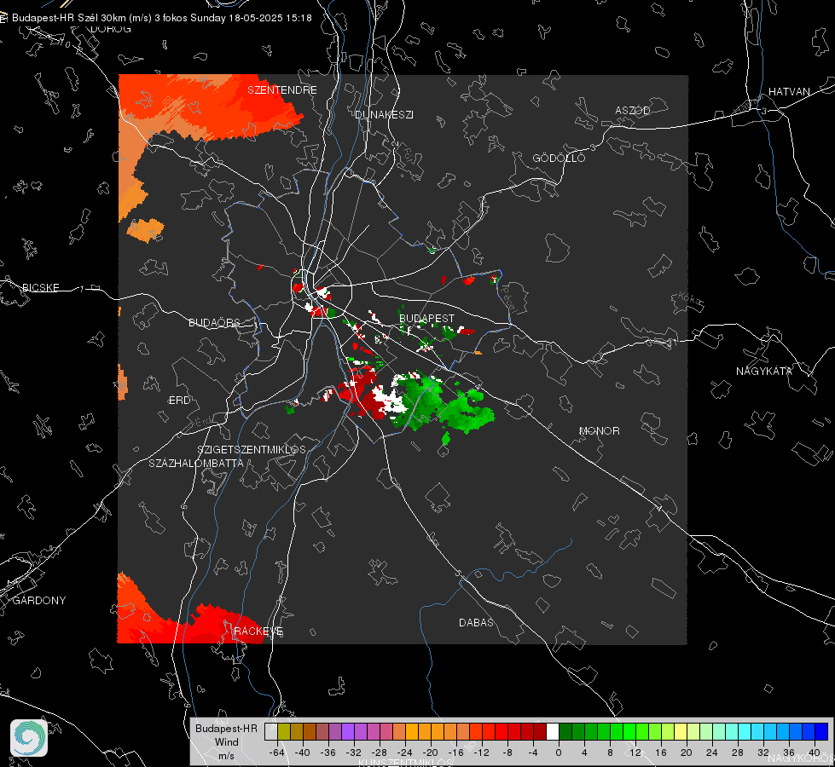Click the RÁCKEVE label near the red echo

[x=258, y=631]
